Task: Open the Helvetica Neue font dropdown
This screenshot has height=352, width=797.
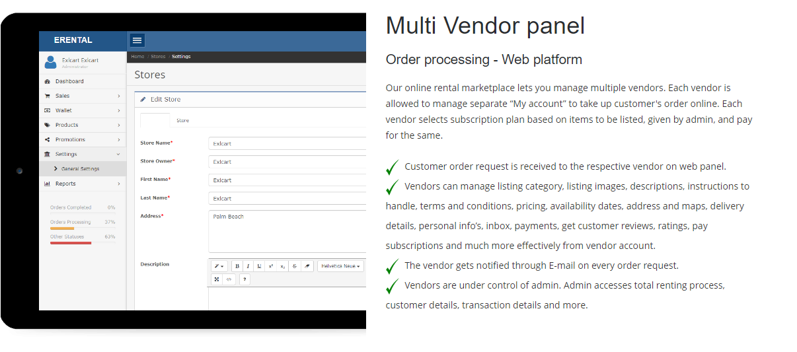Action: point(340,266)
